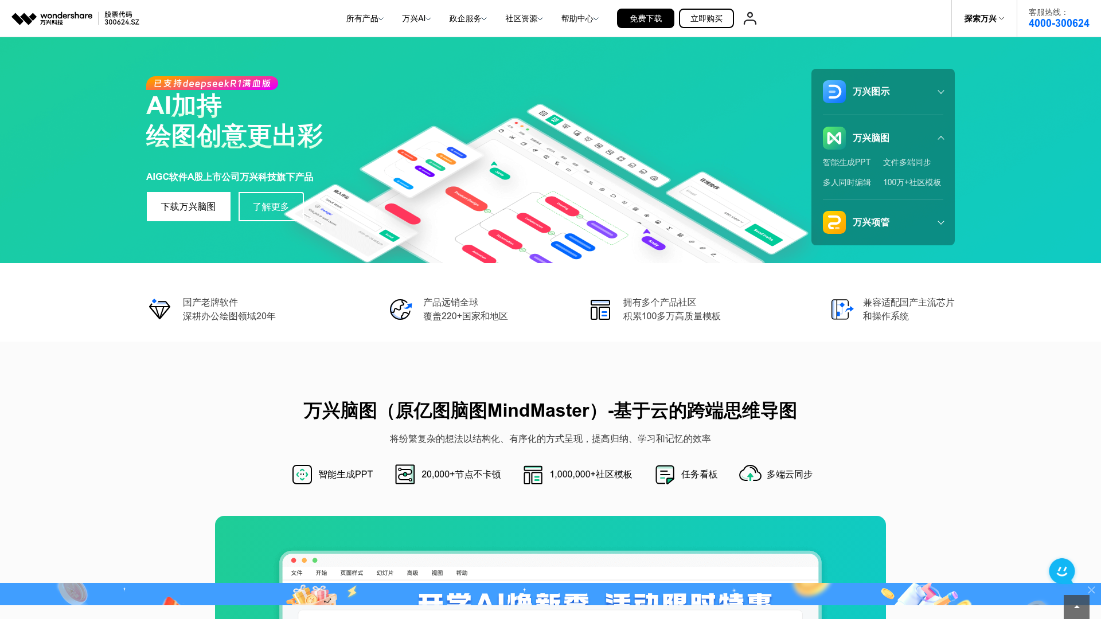1101x619 pixels.
Task: Open the customer service chat bubble
Action: [1062, 571]
